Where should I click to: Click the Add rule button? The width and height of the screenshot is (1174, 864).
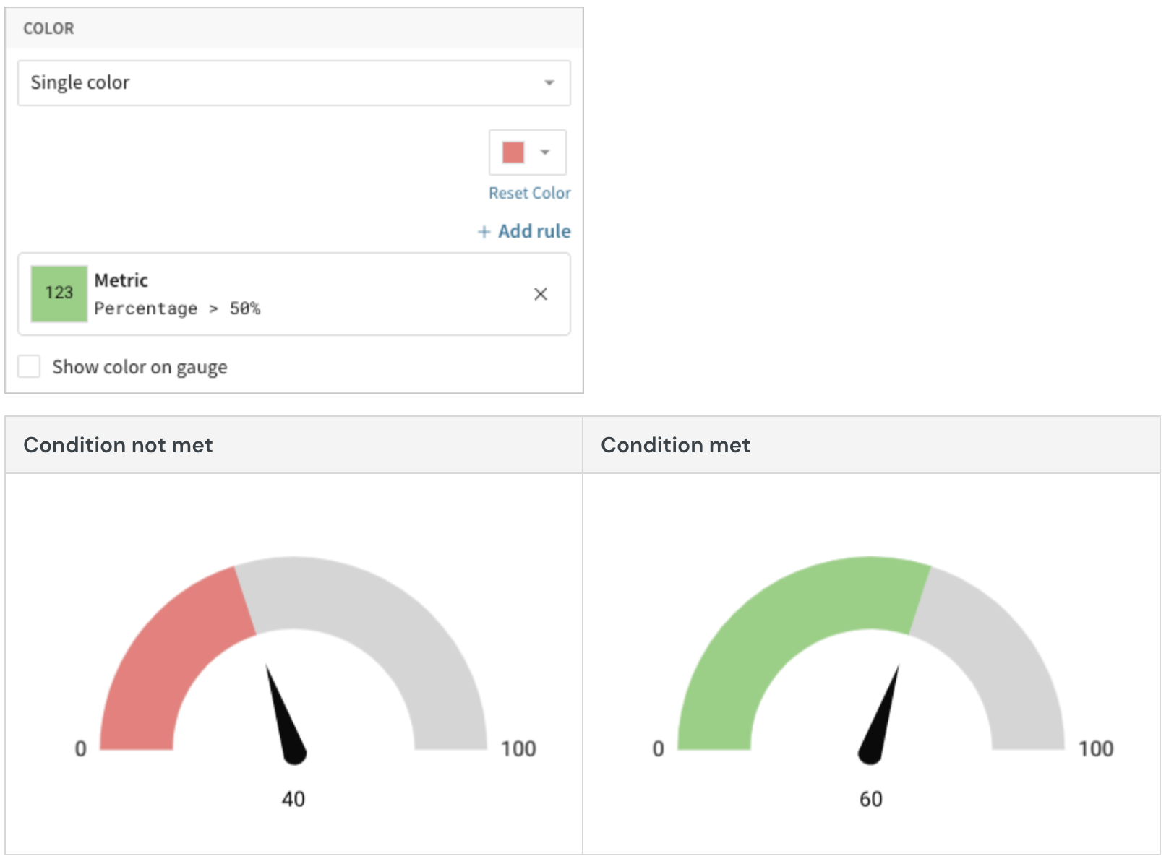[x=523, y=231]
